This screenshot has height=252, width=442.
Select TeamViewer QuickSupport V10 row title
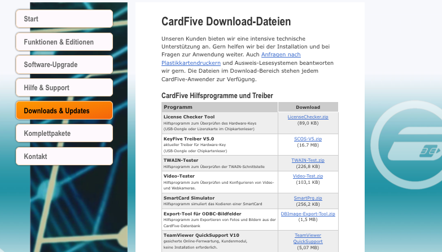tap(202, 235)
